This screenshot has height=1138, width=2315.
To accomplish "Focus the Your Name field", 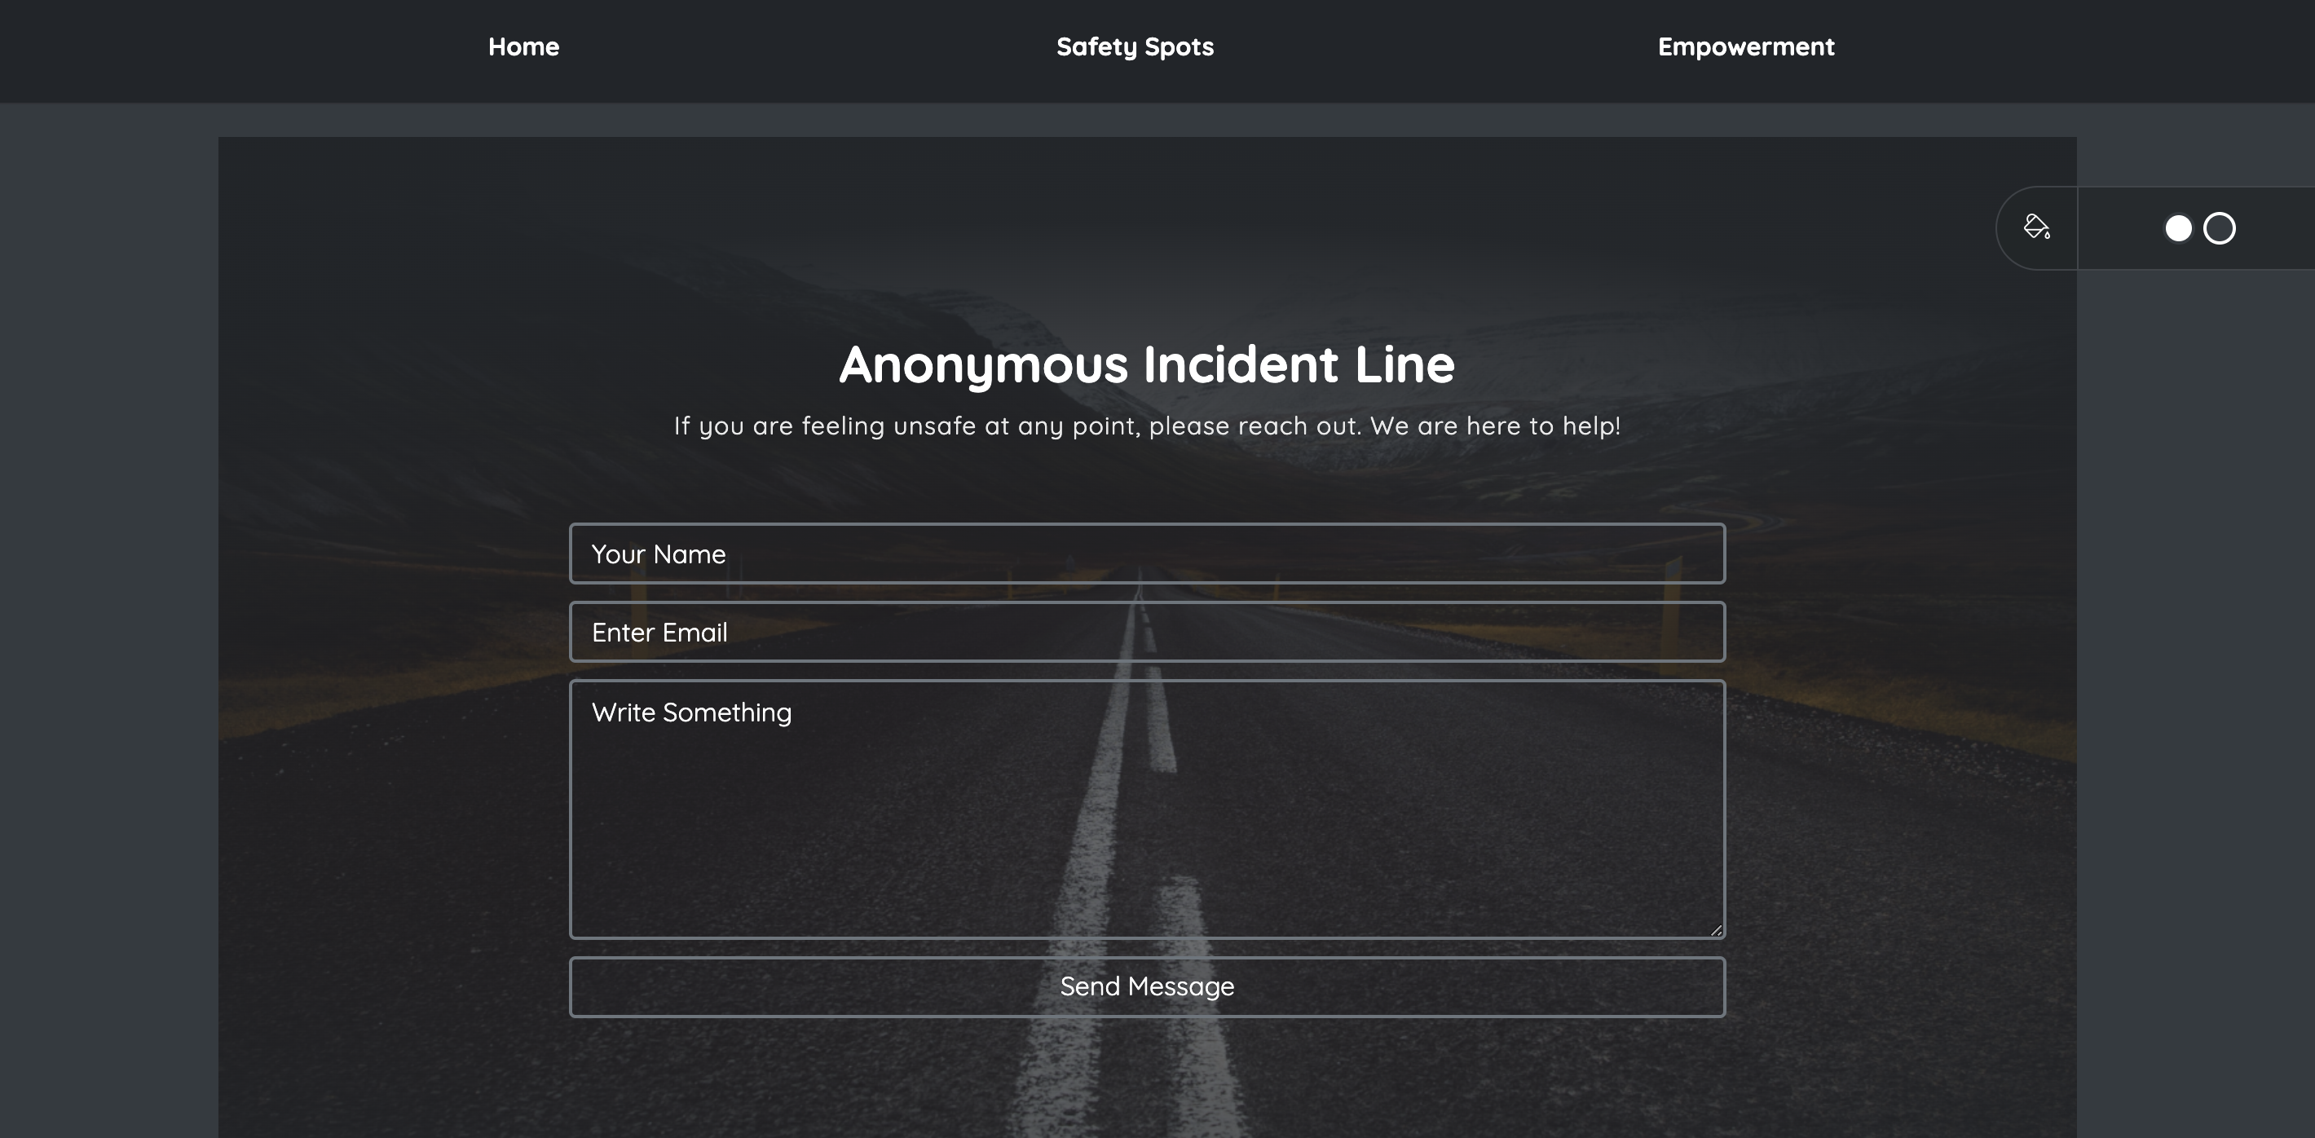I will [1147, 554].
